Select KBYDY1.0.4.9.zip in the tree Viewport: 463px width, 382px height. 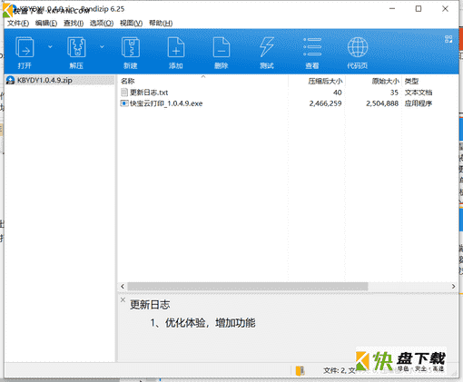pyautogui.click(x=44, y=81)
